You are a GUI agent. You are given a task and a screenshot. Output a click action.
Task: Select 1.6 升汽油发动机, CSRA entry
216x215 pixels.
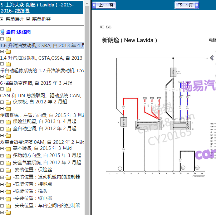[42, 45]
